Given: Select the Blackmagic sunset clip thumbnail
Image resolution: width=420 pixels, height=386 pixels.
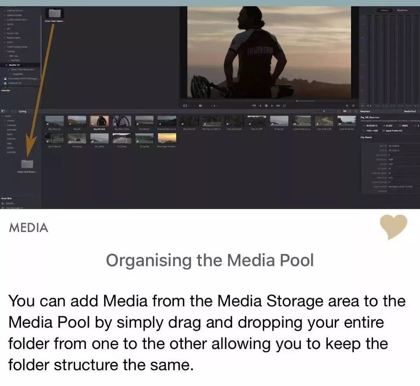Looking at the screenshot, I should pos(167,138).
